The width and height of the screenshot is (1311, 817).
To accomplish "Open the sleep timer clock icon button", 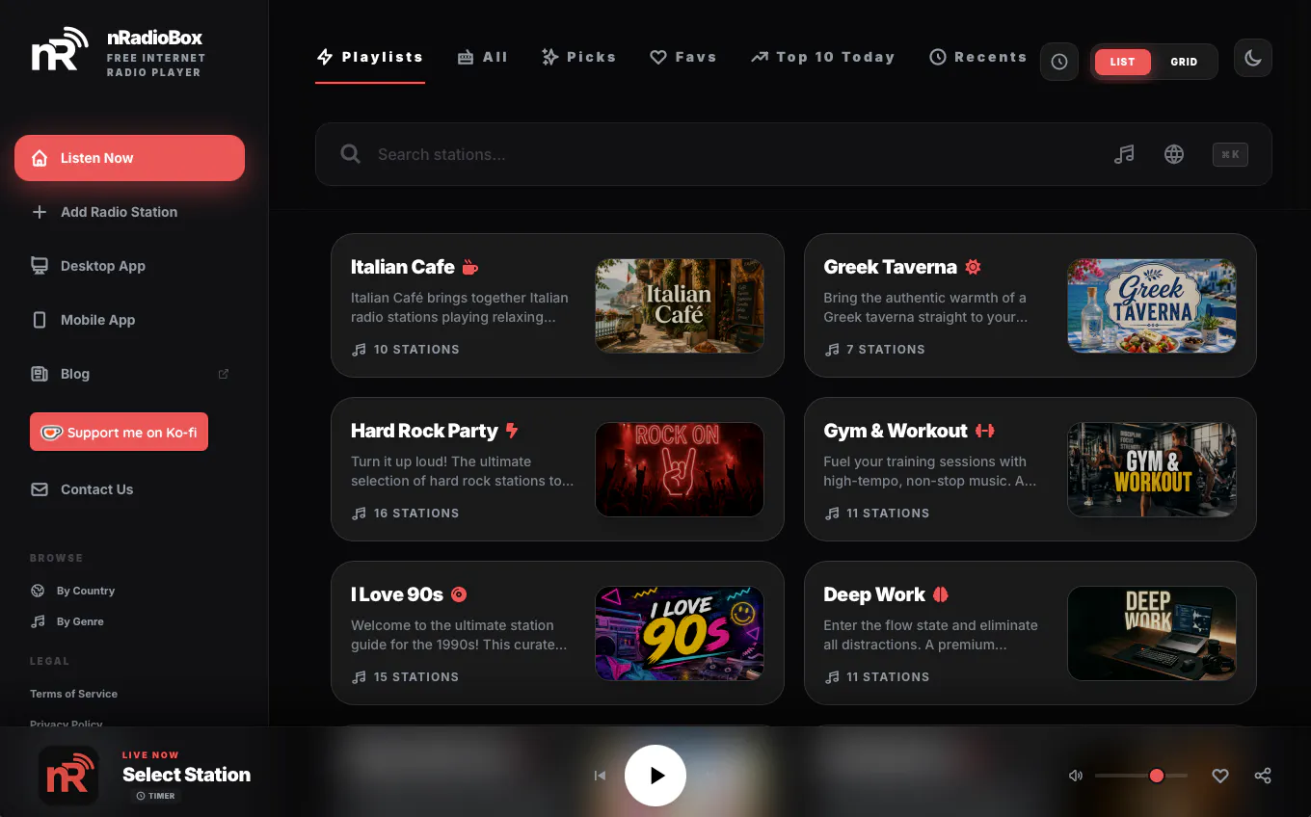I will 1059,62.
